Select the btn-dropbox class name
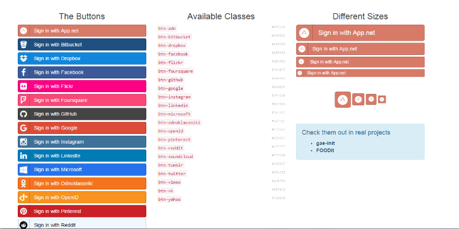 pyautogui.click(x=172, y=46)
